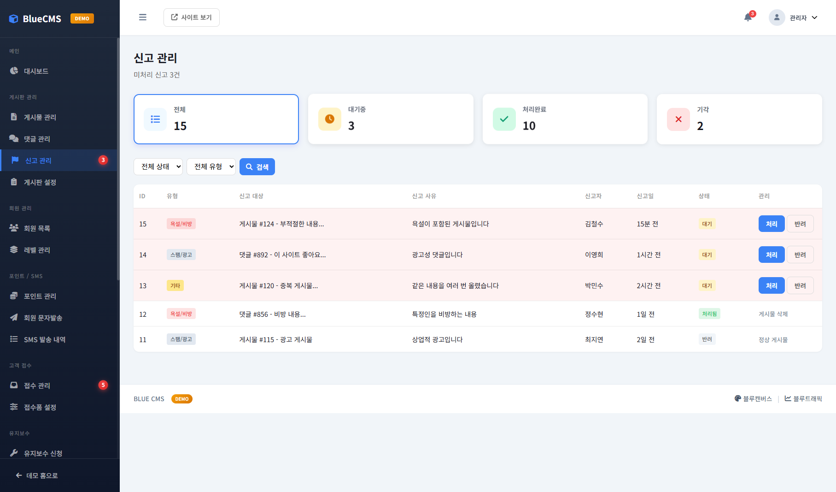Click the admin user avatar icon
This screenshot has height=492, width=836.
(x=777, y=18)
